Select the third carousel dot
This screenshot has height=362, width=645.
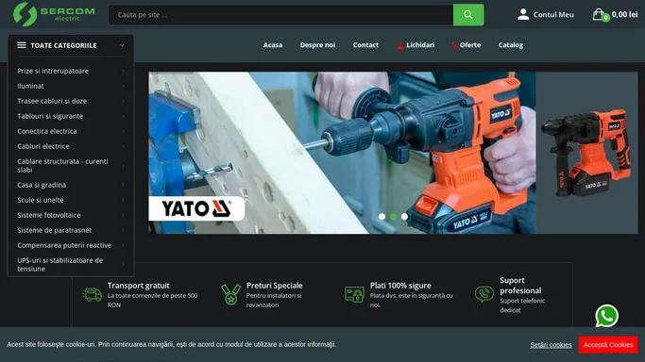coord(405,216)
